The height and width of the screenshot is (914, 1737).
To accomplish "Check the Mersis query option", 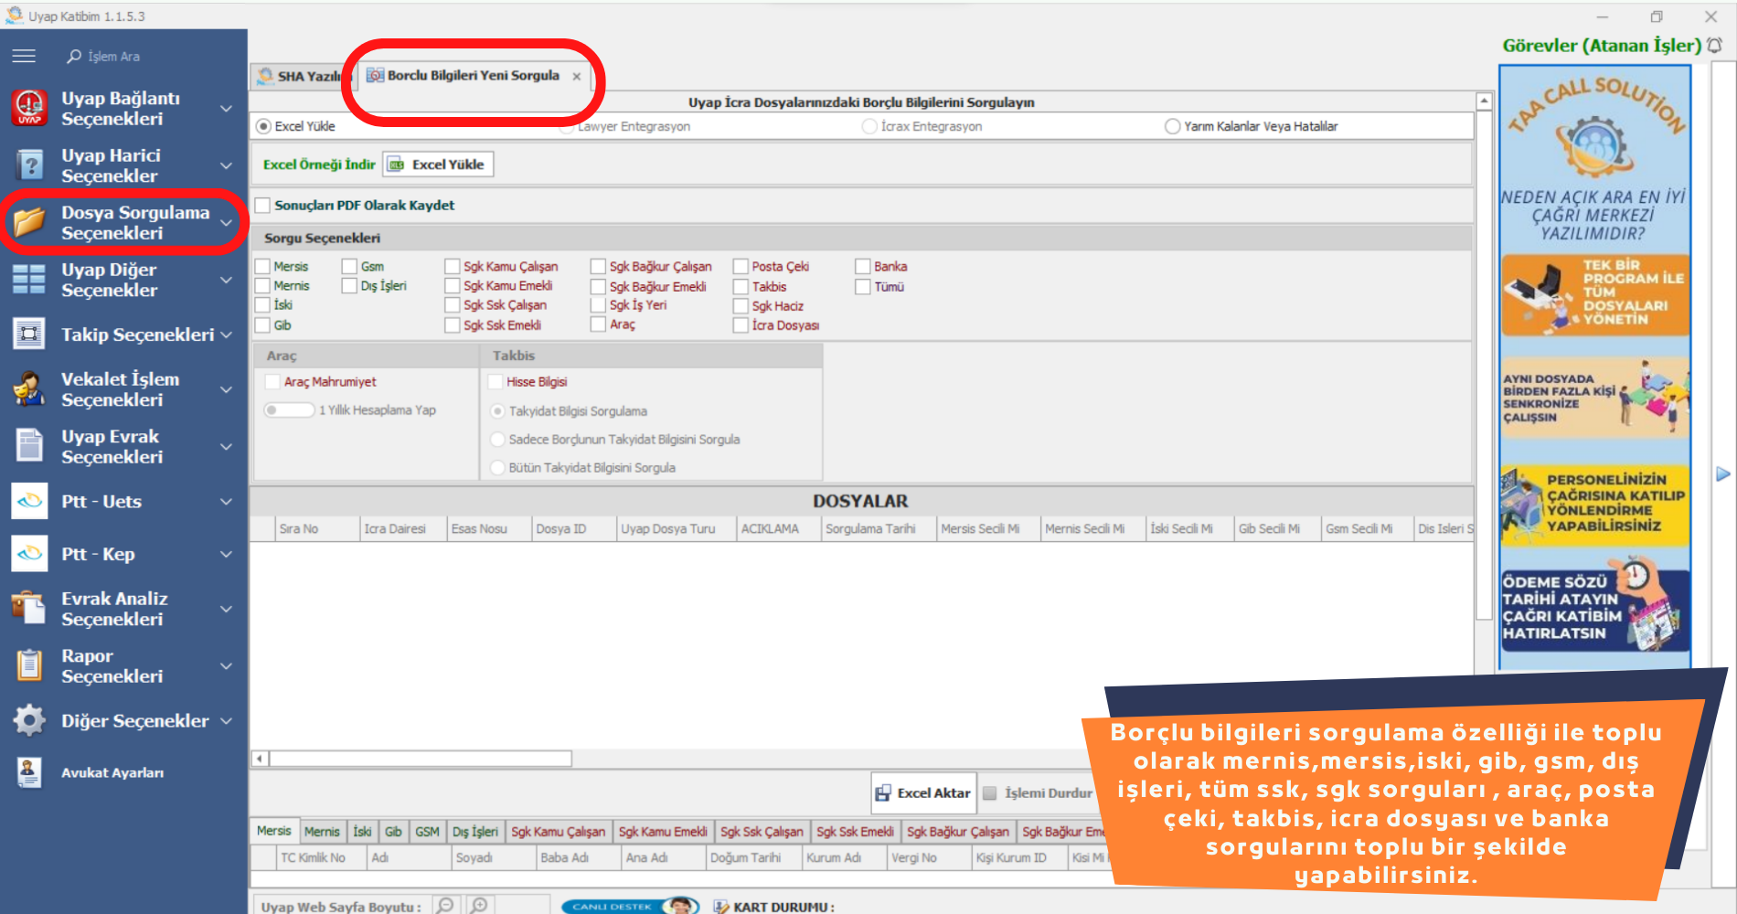I will pyautogui.click(x=262, y=266).
